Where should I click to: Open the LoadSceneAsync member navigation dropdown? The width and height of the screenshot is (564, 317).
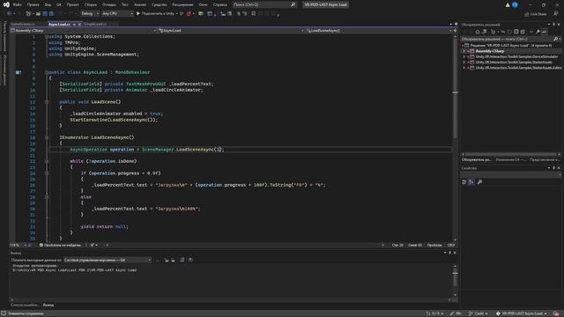point(378,31)
